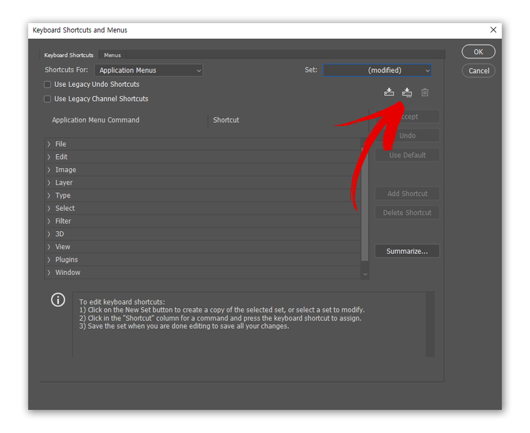Image resolution: width=530 pixels, height=433 pixels.
Task: Click the Delete Shortcut button
Action: [407, 212]
